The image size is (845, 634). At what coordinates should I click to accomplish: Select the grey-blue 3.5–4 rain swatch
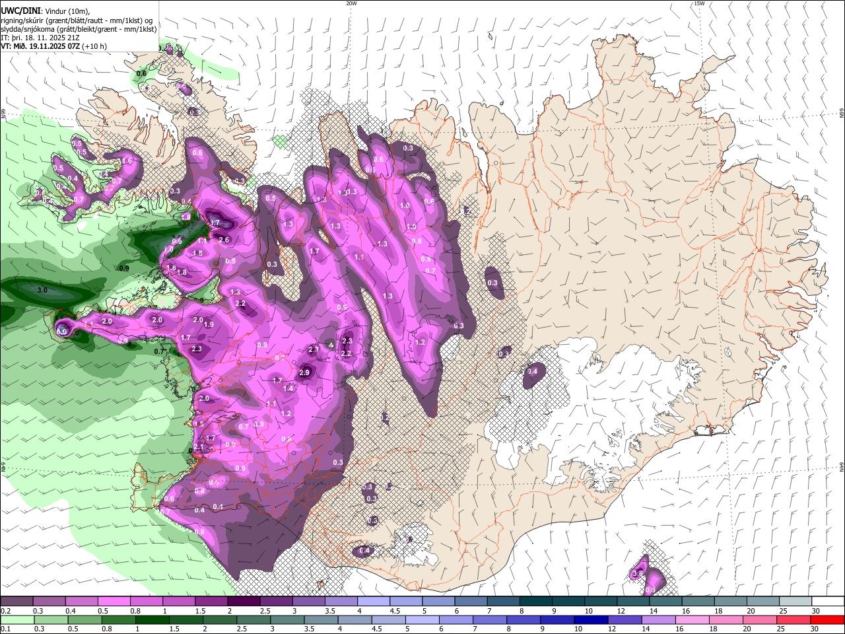pos(320,619)
